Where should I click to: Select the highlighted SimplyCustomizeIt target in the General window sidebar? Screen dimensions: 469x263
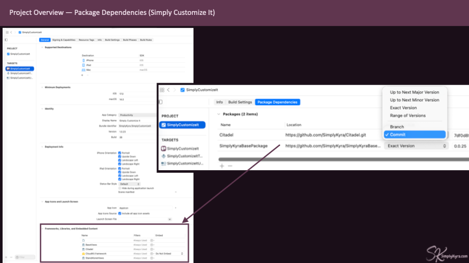point(20,69)
